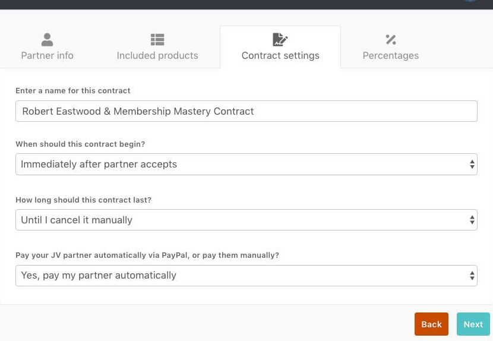Viewport: 493px width, 341px height.
Task: Select the Contract settings tab label
Action: [280, 55]
